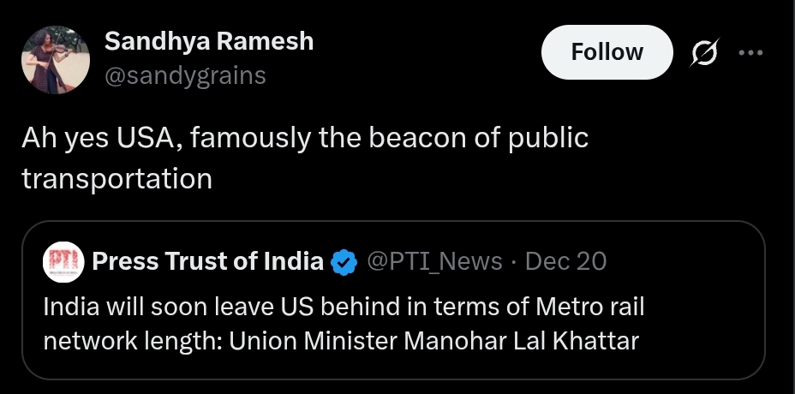Click the Dec 20 timestamp
Viewport: 795px width, 394px height.
(565, 261)
